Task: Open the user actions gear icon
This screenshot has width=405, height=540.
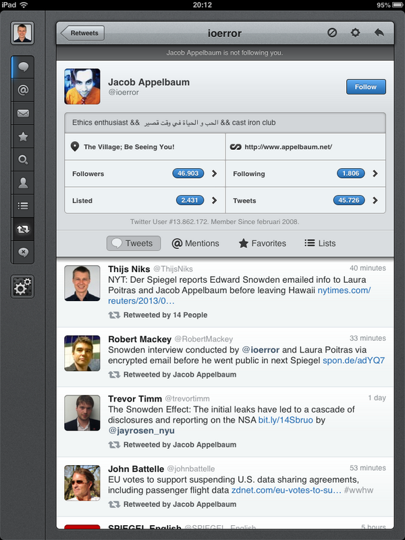Action: click(355, 32)
